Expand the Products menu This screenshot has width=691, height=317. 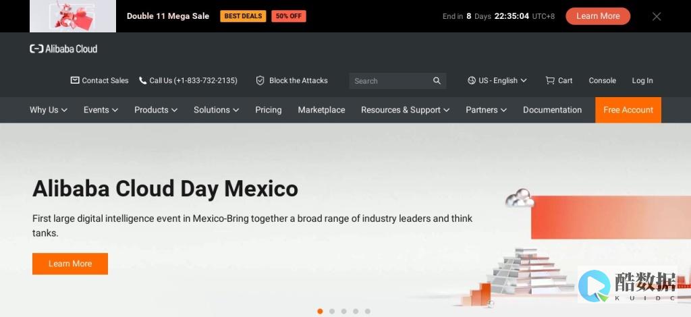point(156,110)
